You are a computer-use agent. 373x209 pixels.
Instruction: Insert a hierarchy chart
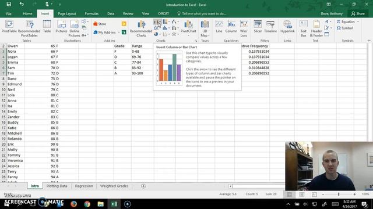pyautogui.click(x=166, y=22)
